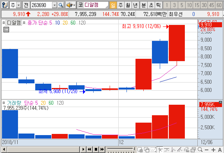Select the yearly 년 chart period
The image size is (224, 153).
(135, 5)
